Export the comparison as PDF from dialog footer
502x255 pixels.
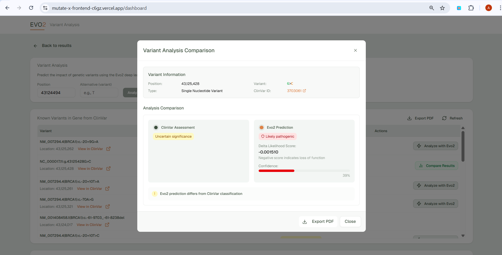[x=318, y=222]
